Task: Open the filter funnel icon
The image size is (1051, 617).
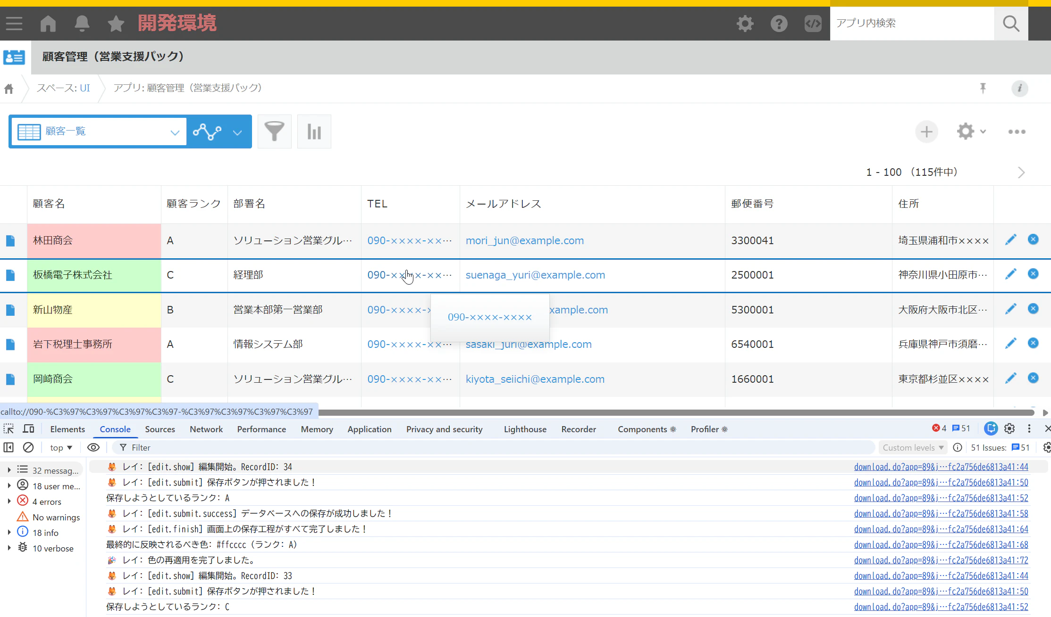Action: tap(274, 132)
